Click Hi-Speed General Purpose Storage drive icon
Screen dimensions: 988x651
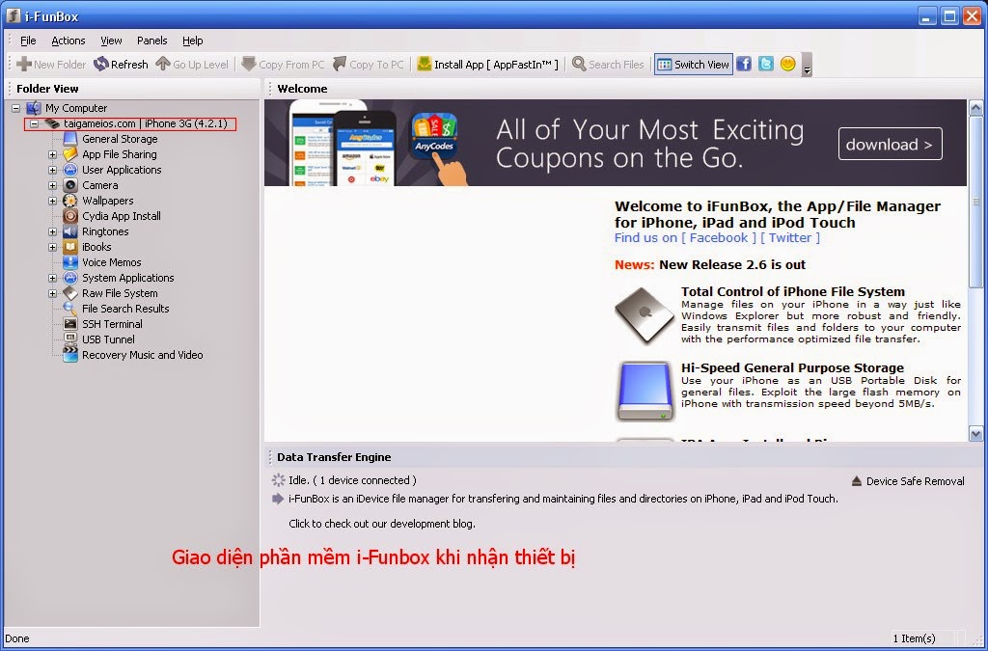pyautogui.click(x=645, y=391)
